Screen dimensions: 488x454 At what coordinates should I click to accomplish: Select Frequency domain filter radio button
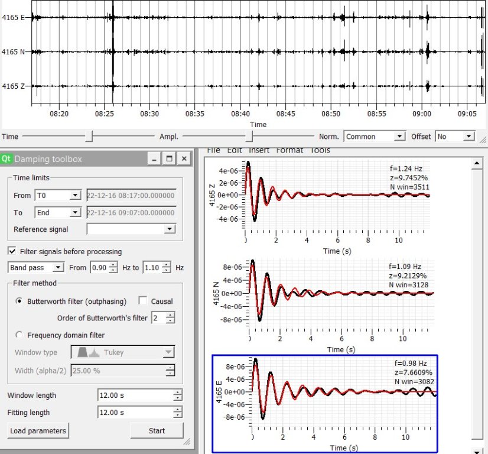(x=19, y=335)
